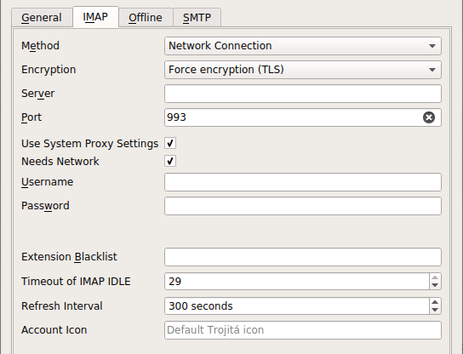
Task: Open the Encryption dropdown
Action: pyautogui.click(x=303, y=70)
